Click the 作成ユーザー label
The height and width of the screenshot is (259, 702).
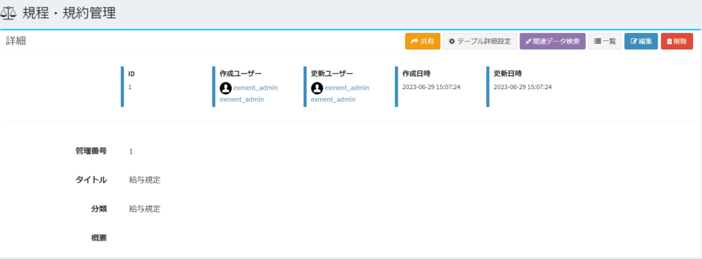241,73
